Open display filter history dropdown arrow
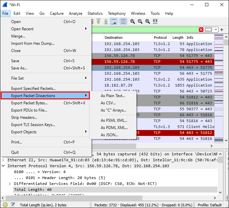This screenshot has width=229, height=208. coord(216,30)
